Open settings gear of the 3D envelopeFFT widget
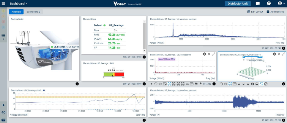This screenshot has height=123, width=287. click(x=274, y=54)
